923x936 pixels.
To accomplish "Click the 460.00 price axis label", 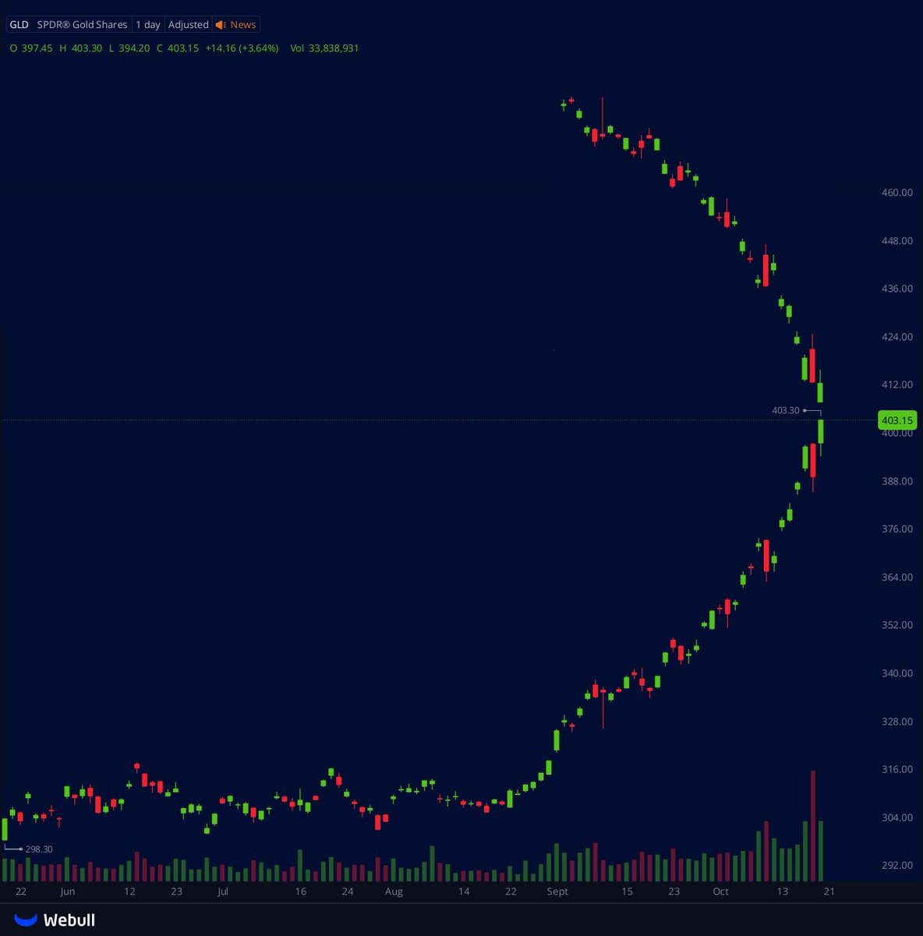I will (x=896, y=193).
